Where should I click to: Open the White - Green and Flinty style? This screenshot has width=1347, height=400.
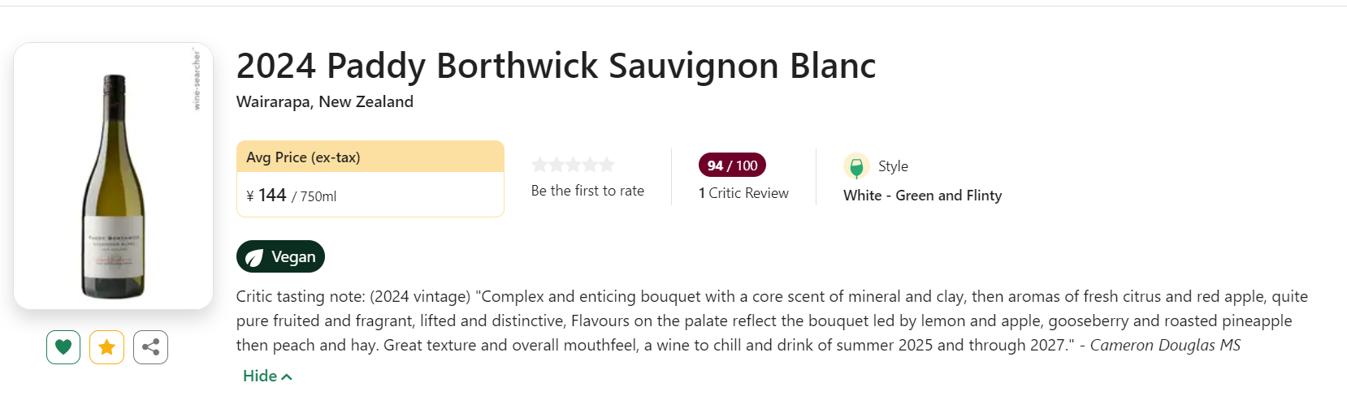(922, 196)
